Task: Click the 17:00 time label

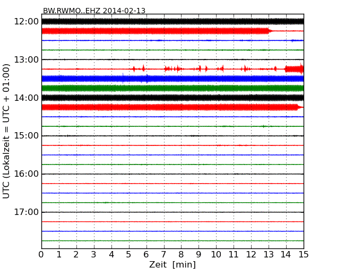Action: pyautogui.click(x=27, y=212)
